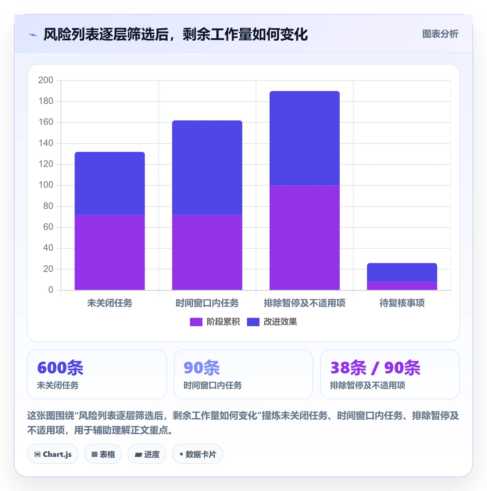This screenshot has width=487, height=491.
Task: Select the 进度 tag
Action: pyautogui.click(x=147, y=454)
